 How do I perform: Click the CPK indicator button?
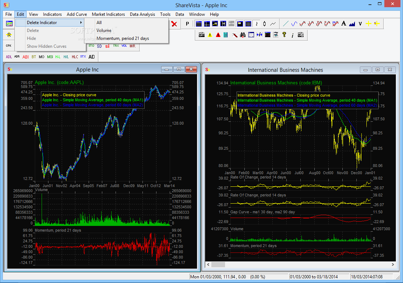pos(9,46)
